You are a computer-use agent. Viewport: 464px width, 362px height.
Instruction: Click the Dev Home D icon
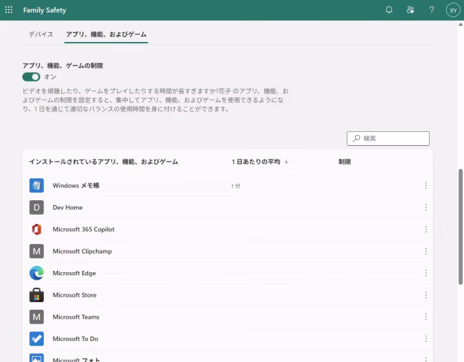tap(36, 207)
